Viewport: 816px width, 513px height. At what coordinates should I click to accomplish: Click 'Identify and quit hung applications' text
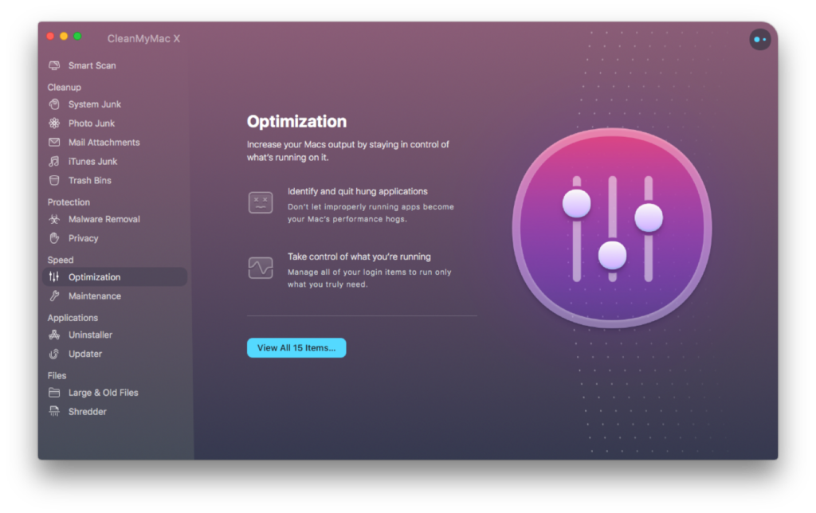tap(358, 191)
